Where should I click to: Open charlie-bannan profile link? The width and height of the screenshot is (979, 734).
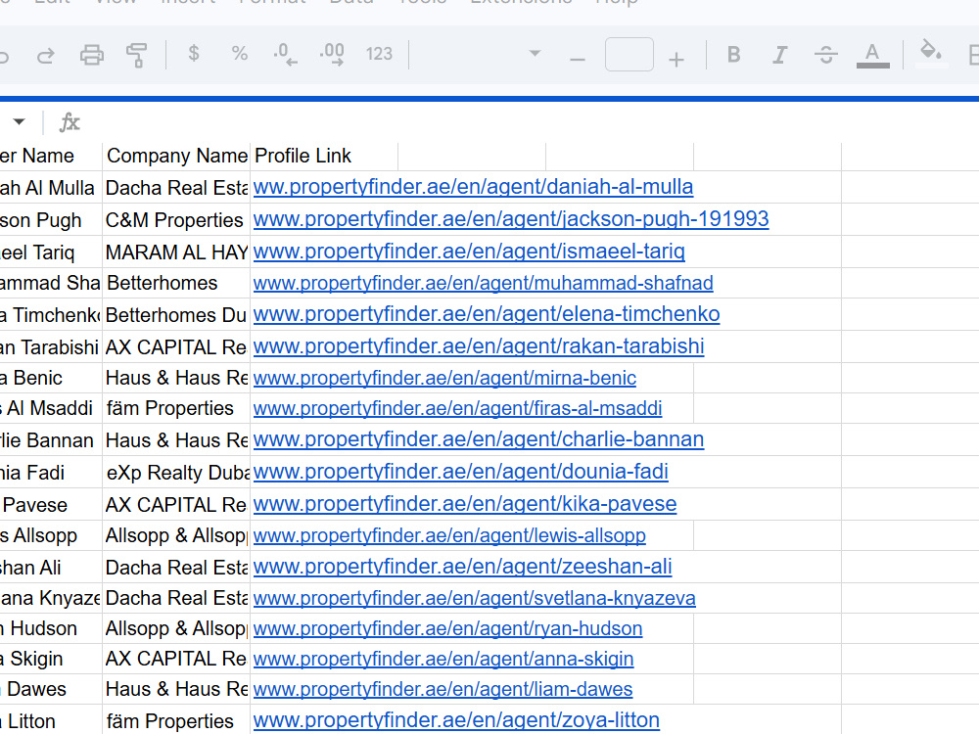coord(479,439)
